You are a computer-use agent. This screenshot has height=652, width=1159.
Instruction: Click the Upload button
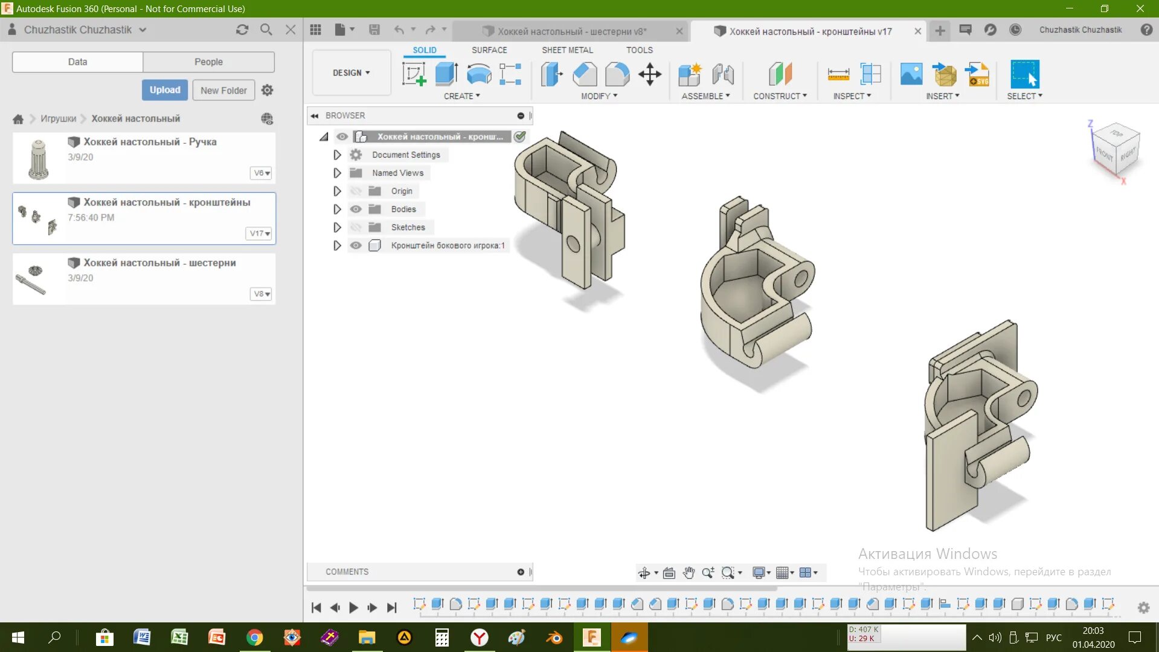click(165, 90)
